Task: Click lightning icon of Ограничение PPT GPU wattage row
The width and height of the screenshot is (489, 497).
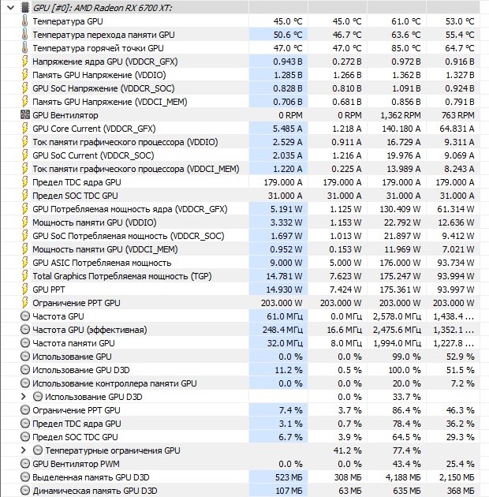Action: tap(24, 303)
